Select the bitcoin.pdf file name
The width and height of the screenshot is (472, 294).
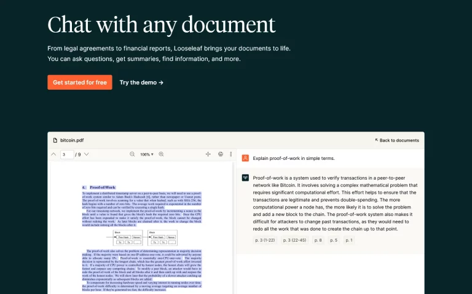(72, 140)
